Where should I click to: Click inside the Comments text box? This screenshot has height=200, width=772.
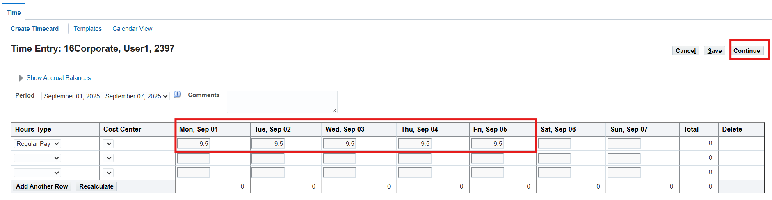[282, 102]
